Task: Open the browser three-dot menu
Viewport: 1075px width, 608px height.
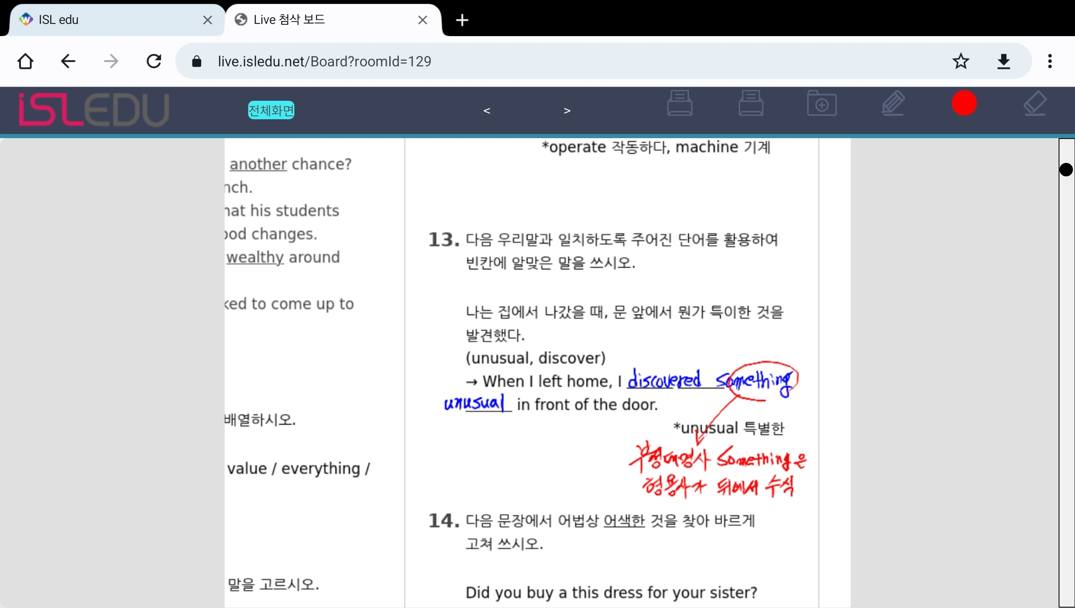Action: [x=1050, y=61]
